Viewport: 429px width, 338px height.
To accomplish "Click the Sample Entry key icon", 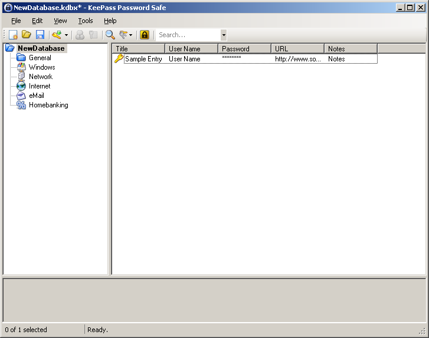I will 119,58.
